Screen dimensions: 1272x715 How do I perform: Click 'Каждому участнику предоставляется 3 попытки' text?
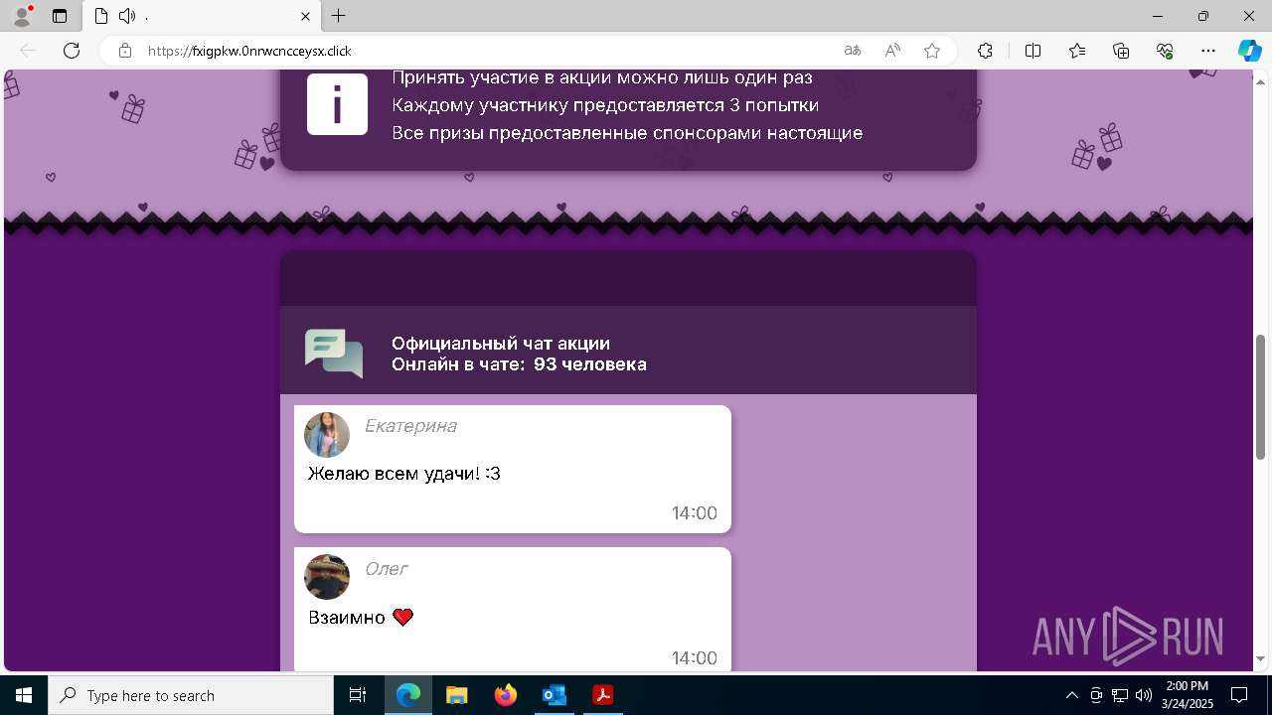click(605, 105)
